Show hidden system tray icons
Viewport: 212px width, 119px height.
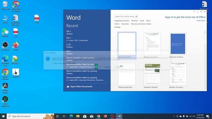pyautogui.click(x=174, y=116)
